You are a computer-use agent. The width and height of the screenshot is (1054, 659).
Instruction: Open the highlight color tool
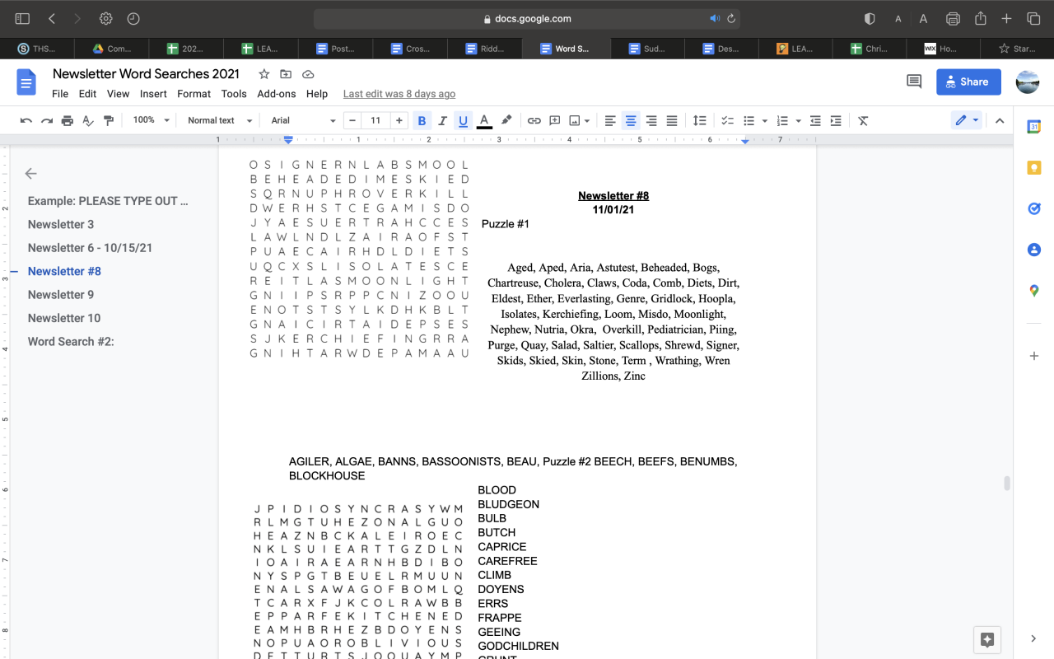point(506,120)
